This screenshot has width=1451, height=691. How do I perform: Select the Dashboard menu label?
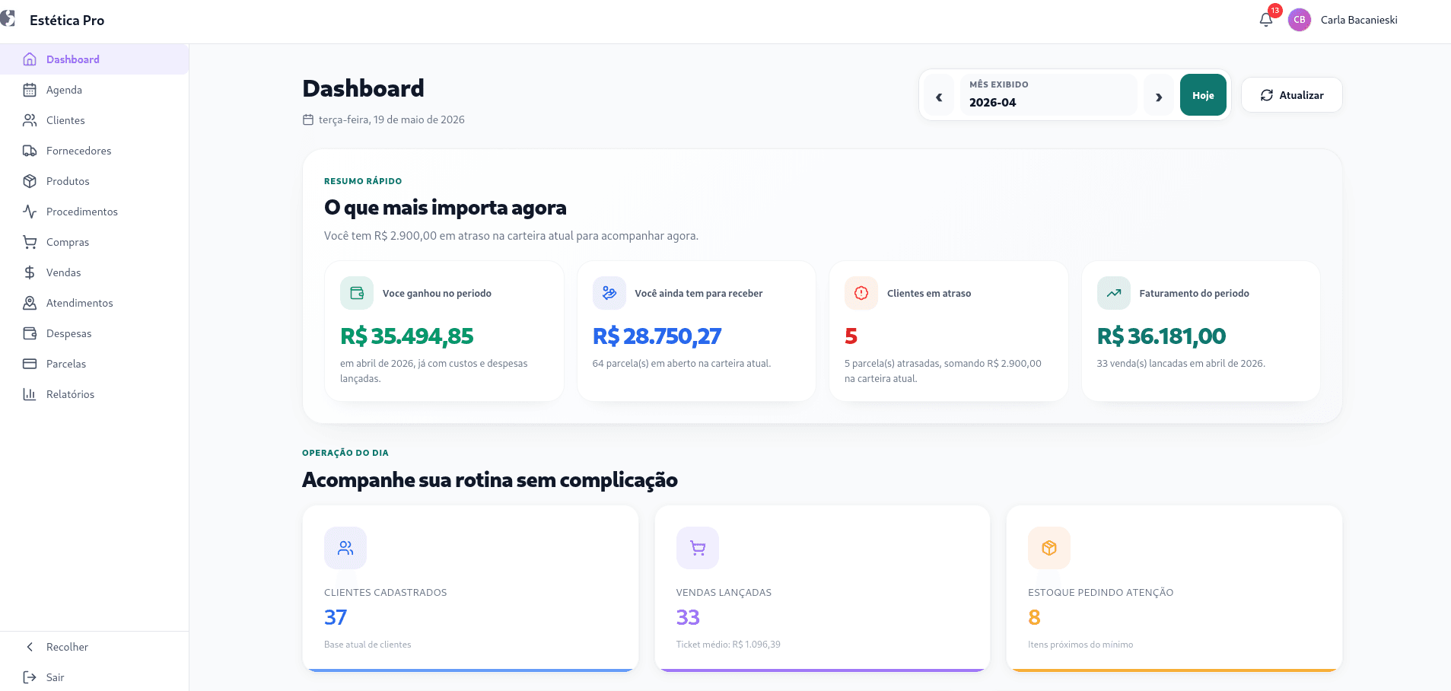72,59
